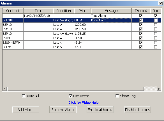This screenshot has height=121, width=164.
Task: Close the Alarms window
Action: click(x=160, y=3)
